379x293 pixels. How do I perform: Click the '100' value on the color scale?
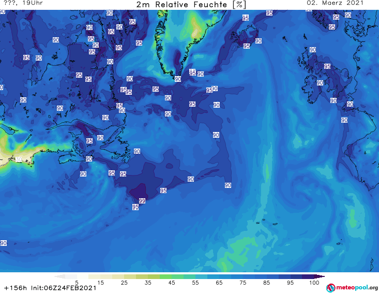click(x=314, y=282)
